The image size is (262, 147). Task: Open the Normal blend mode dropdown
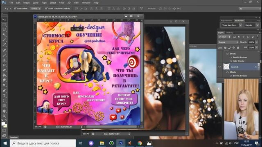point(228,42)
